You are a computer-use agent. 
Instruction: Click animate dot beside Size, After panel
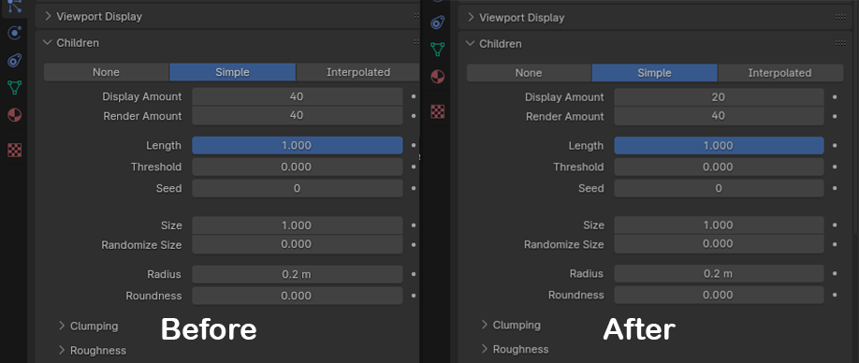point(835,225)
